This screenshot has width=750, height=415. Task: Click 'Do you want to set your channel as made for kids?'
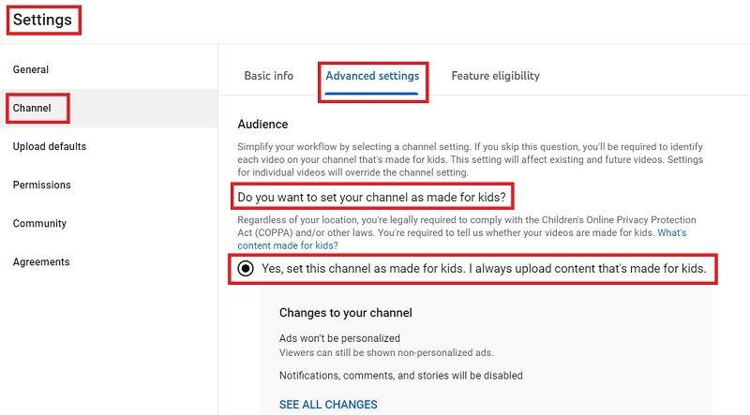point(371,197)
